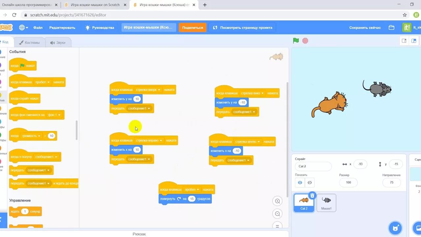421x237 pixels.
Task: Switch to browser tab 'Игра кошки-мышки on Scratch'
Action: 95,5
